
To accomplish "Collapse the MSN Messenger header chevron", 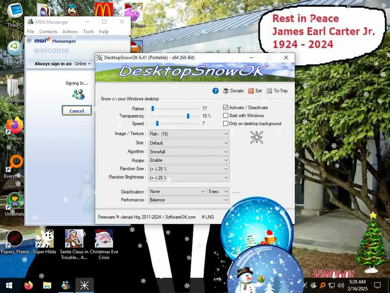I will (29, 40).
